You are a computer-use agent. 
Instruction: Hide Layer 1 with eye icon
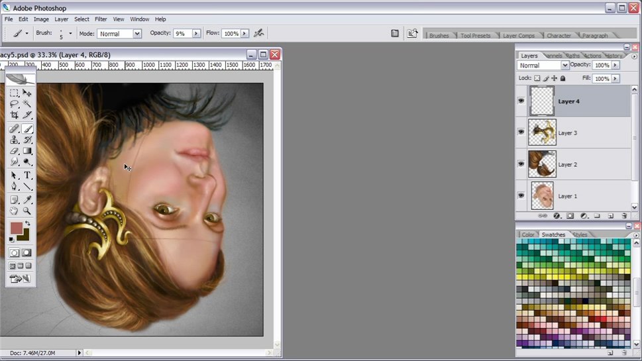click(x=521, y=195)
